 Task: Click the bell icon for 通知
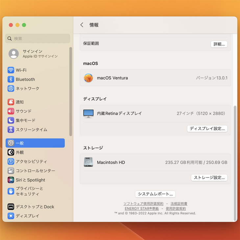(11, 102)
